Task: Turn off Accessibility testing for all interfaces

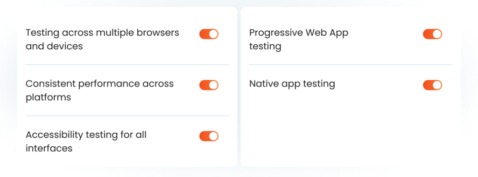Action: coord(209,136)
